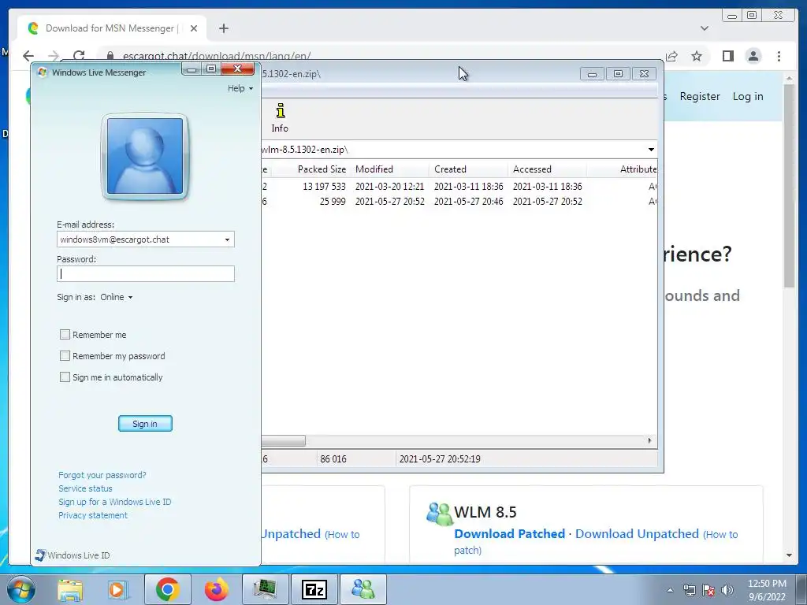Launch Windows Media Player from taskbar
Viewport: 807px width, 605px height.
117,589
